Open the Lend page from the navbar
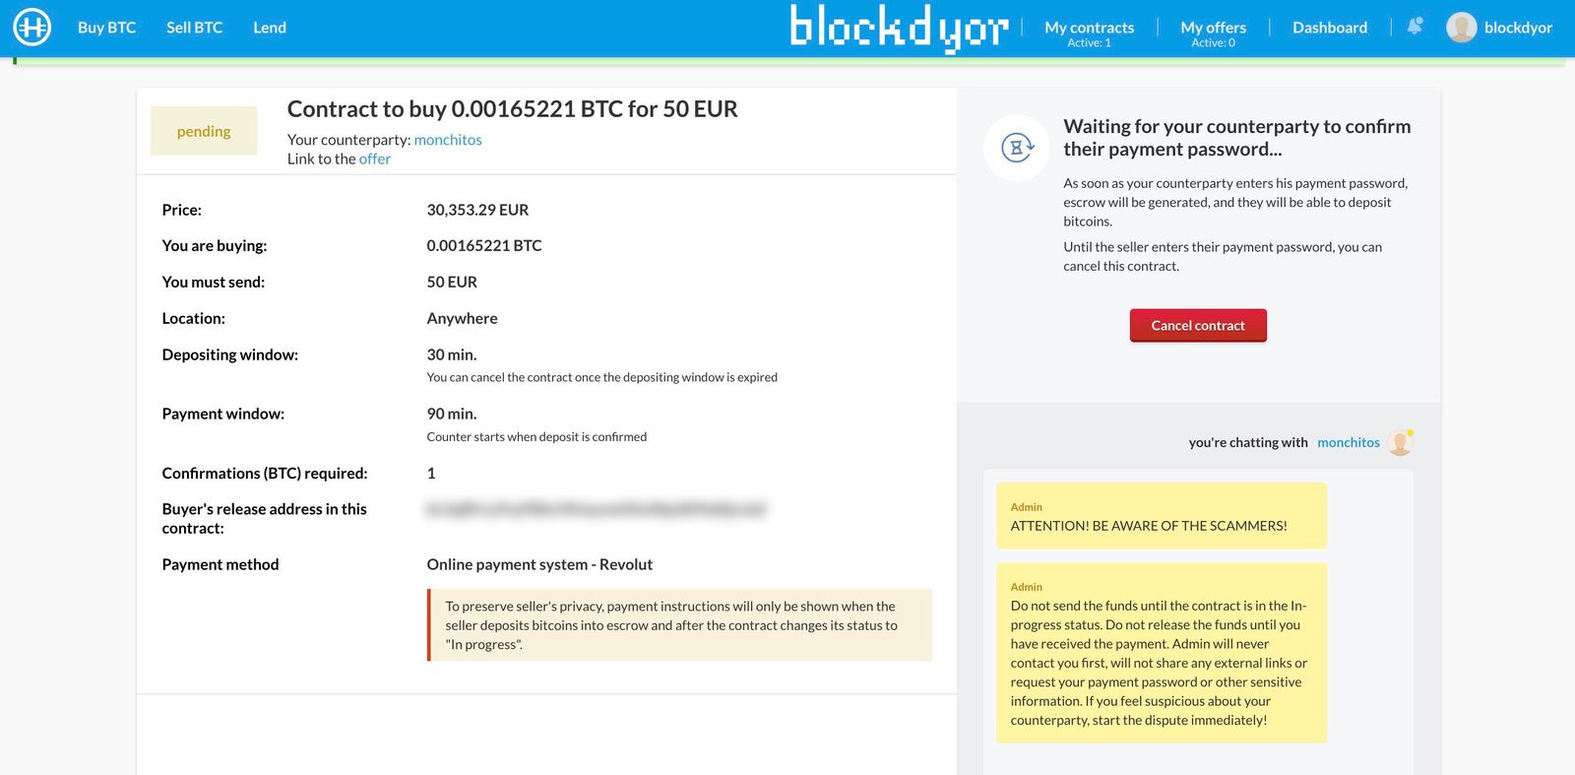The image size is (1575, 775). [269, 28]
